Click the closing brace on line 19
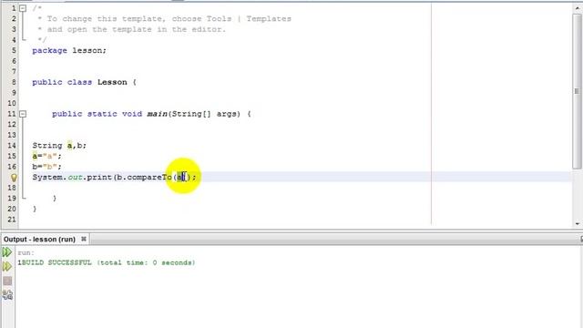The width and height of the screenshot is (583, 328). (x=55, y=199)
